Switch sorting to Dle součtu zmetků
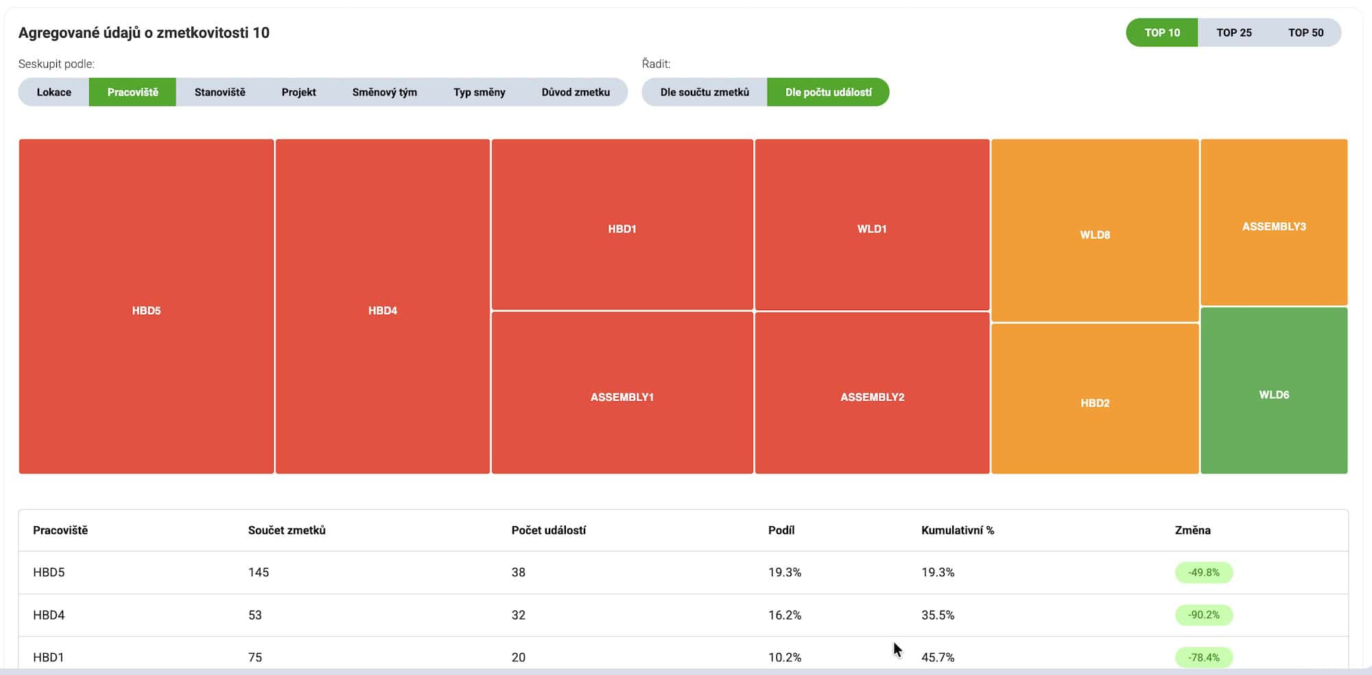This screenshot has width=1372, height=675. pyautogui.click(x=705, y=91)
